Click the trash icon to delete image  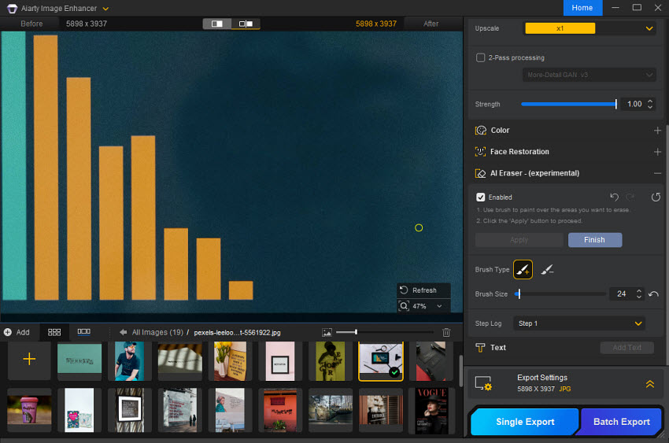click(447, 333)
